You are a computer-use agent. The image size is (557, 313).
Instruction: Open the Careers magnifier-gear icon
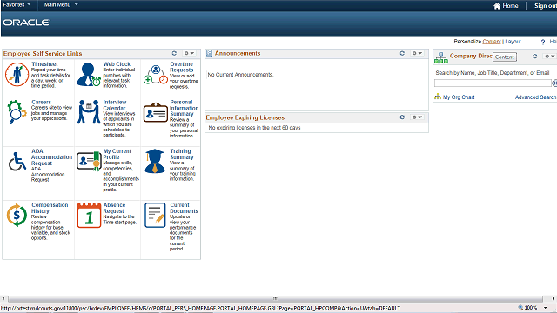17,112
